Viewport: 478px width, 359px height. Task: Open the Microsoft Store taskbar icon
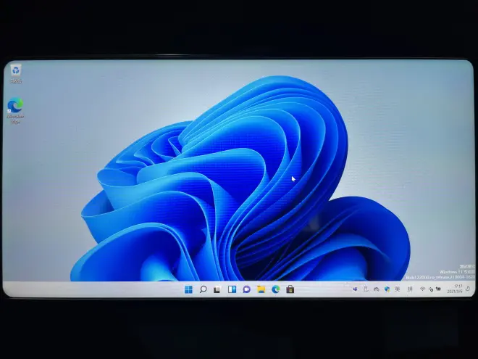tap(290, 289)
